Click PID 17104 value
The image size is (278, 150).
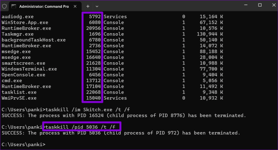point(93,86)
